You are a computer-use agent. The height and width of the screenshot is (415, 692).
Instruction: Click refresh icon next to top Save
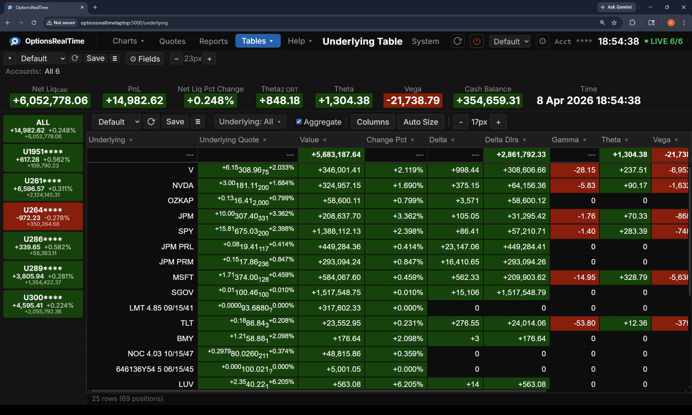click(75, 58)
